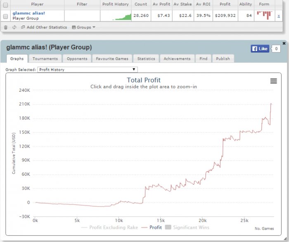Open the chart hamburger menu icon
Image resolution: width=289 pixels, height=242 pixels.
(273, 81)
